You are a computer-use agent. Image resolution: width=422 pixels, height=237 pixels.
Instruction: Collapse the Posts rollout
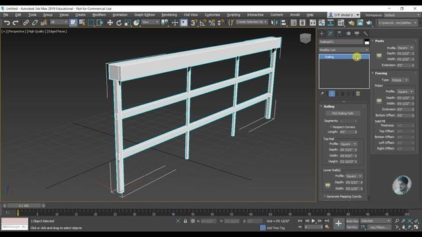[x=380, y=41]
